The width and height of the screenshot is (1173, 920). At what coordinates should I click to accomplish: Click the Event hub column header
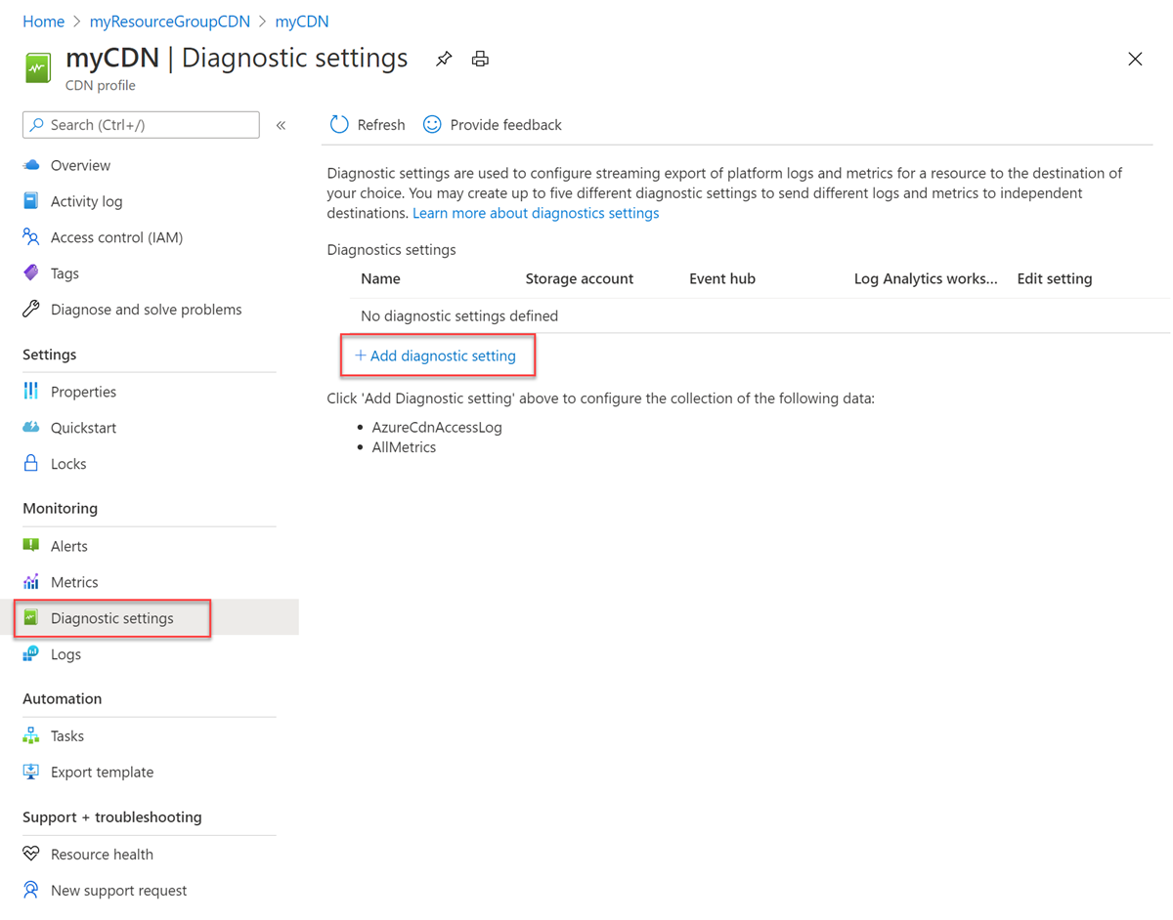[722, 279]
